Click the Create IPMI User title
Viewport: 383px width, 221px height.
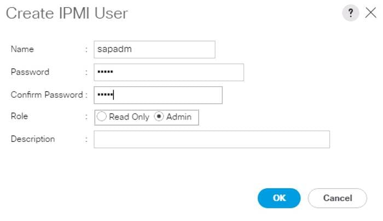coord(67,13)
